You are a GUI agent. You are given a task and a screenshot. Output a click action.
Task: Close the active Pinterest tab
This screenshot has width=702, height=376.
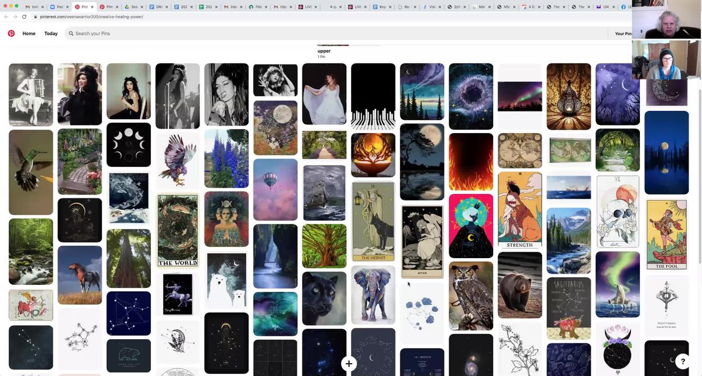pyautogui.click(x=92, y=7)
